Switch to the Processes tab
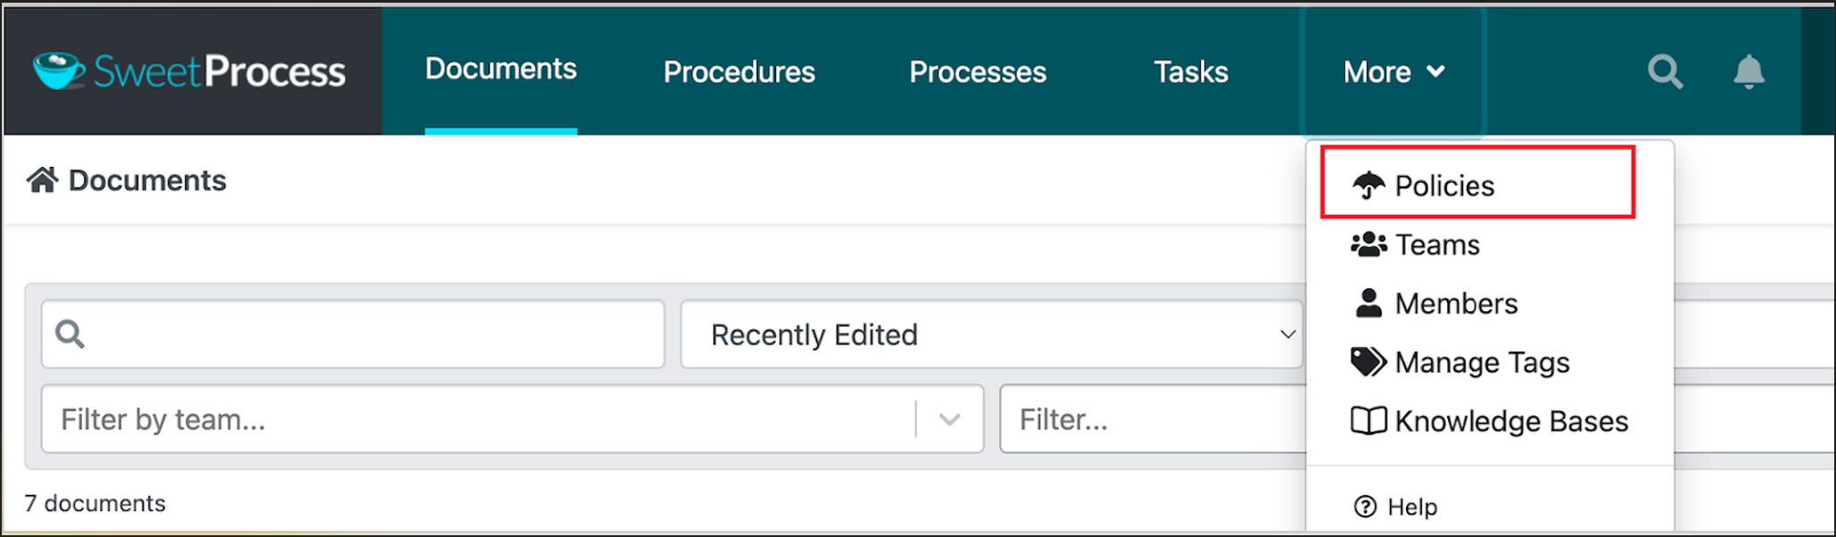The image size is (1836, 537). point(977,71)
